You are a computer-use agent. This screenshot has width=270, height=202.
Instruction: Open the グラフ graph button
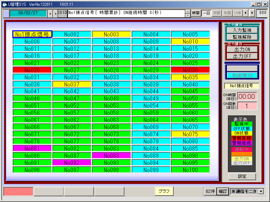pyautogui.click(x=164, y=191)
